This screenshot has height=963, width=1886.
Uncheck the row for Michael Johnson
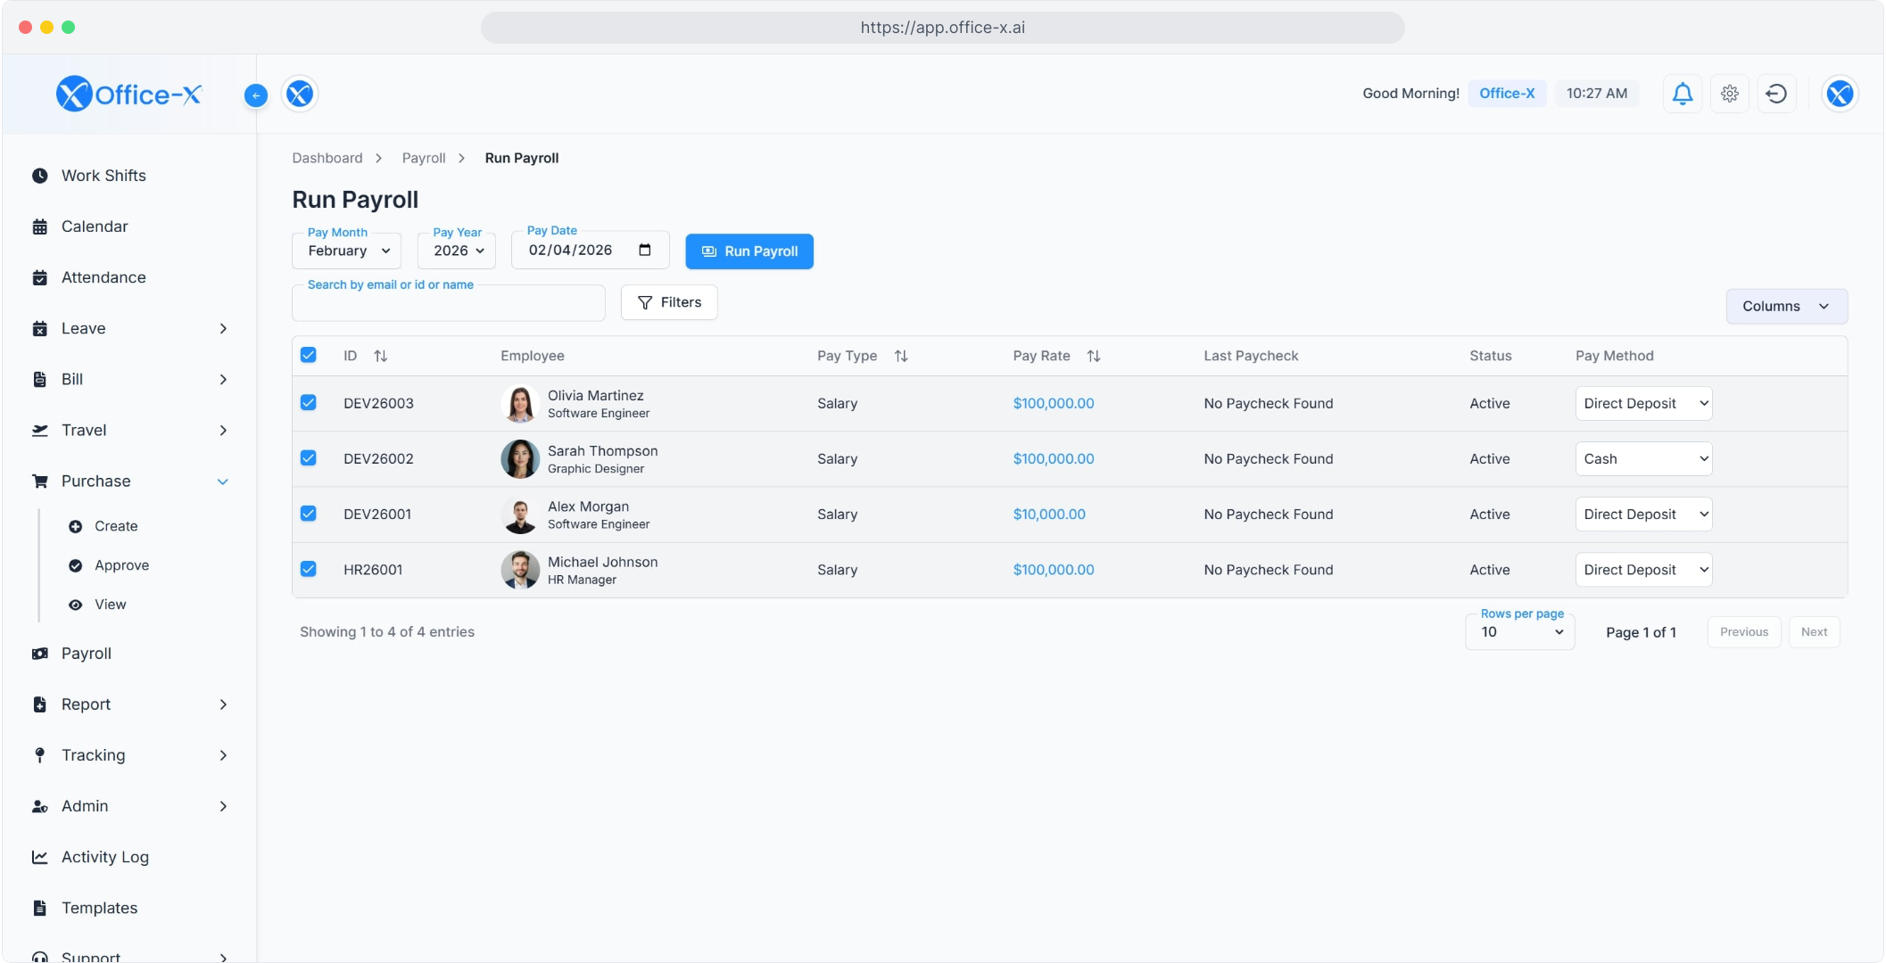point(309,569)
